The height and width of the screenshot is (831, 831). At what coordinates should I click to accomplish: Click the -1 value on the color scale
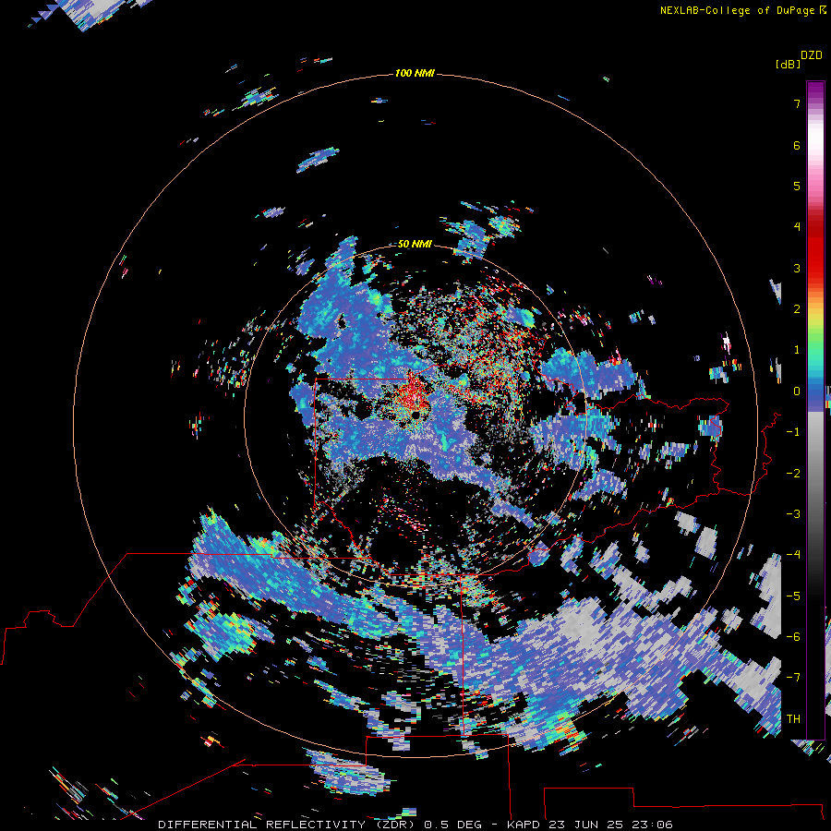point(793,432)
